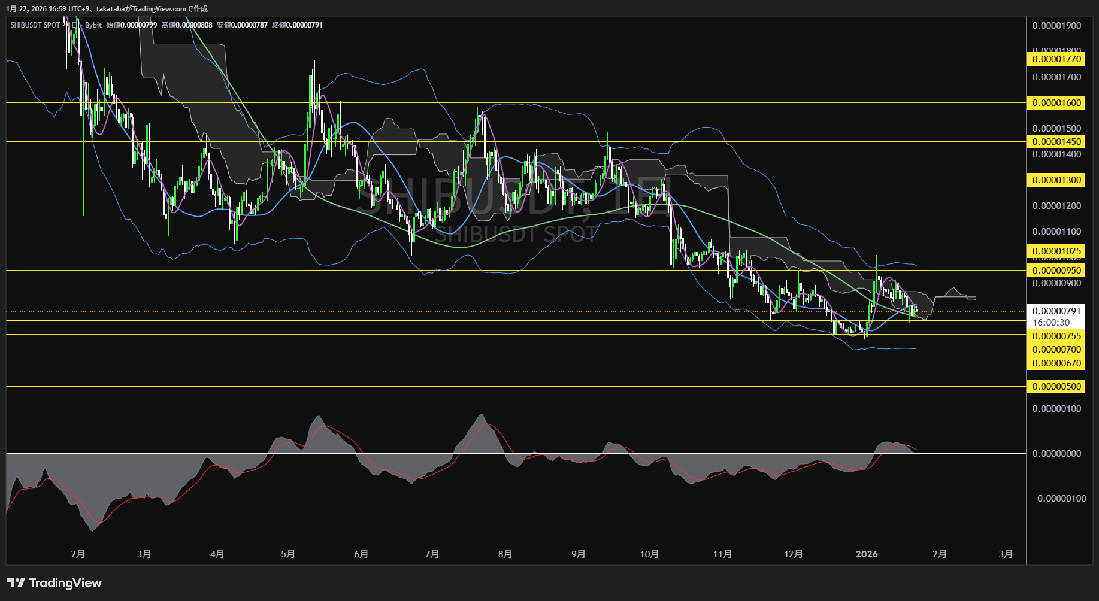Click the SHIBUSDT SPOT symbol label
Screen dimensions: 1099x601
click(35, 25)
